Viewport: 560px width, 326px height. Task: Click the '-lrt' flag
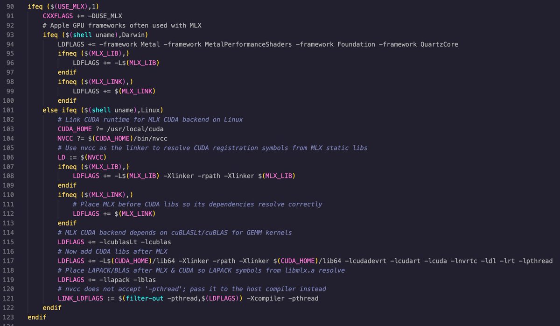click(x=507, y=261)
